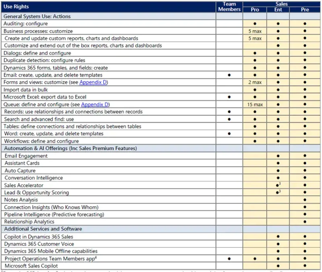Select 'Auto Capture' row label
This screenshot has width=322, height=272.
(20, 171)
